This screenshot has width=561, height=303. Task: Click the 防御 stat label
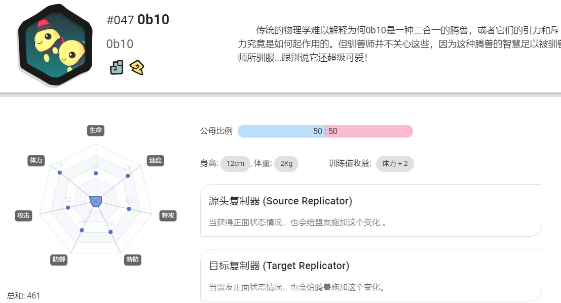tap(59, 259)
